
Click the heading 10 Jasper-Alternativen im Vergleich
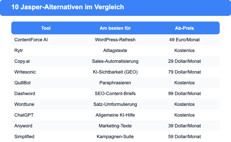coord(68,7)
